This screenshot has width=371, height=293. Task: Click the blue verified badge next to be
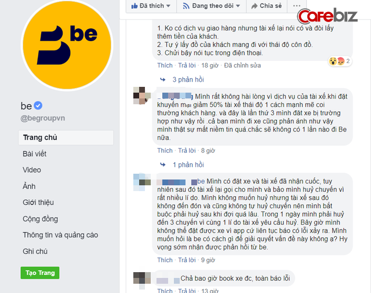coord(38,105)
